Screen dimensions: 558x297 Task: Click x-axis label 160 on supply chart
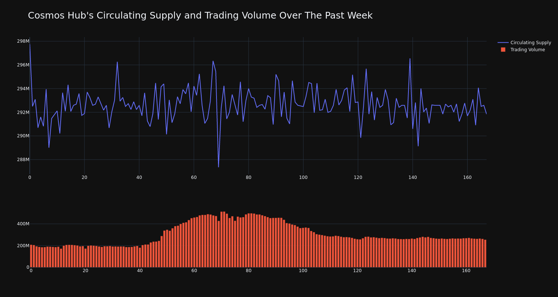467,177
